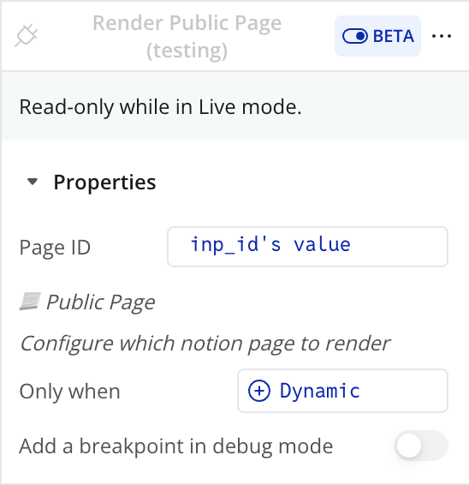Open the three-dot more options menu
Image resolution: width=469 pixels, height=485 pixels.
(x=442, y=36)
